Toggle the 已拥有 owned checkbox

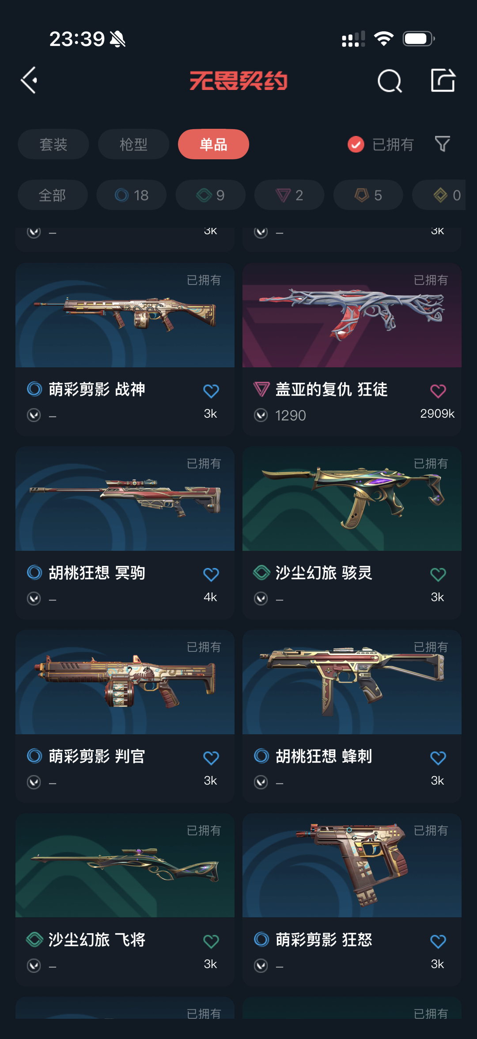pos(356,144)
